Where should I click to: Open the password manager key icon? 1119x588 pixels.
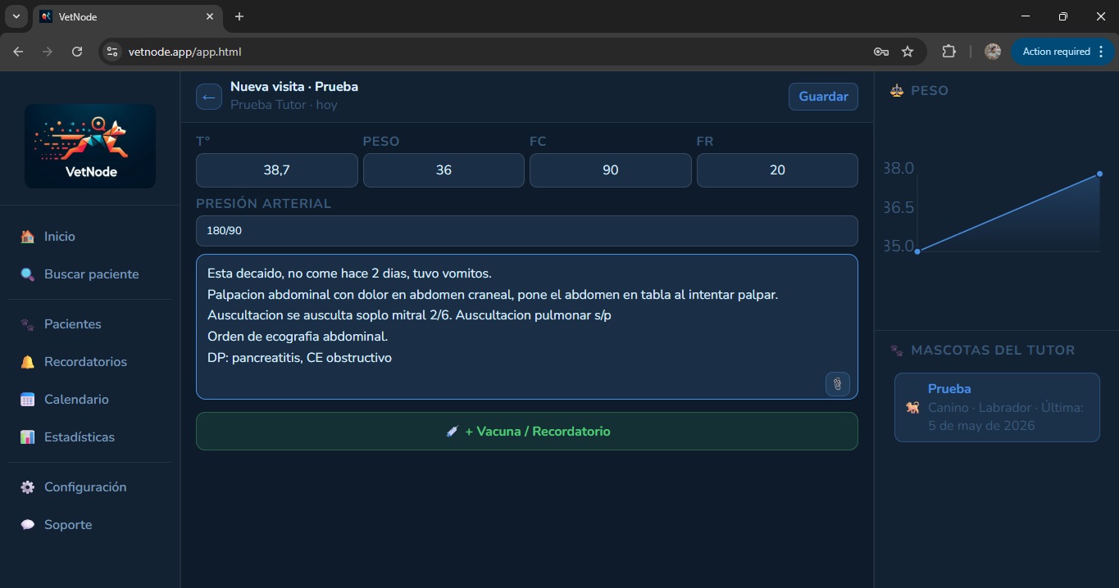tap(881, 52)
